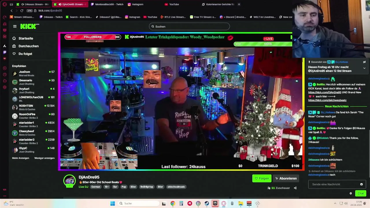Open the Kick hamburger menu

click(x=15, y=26)
